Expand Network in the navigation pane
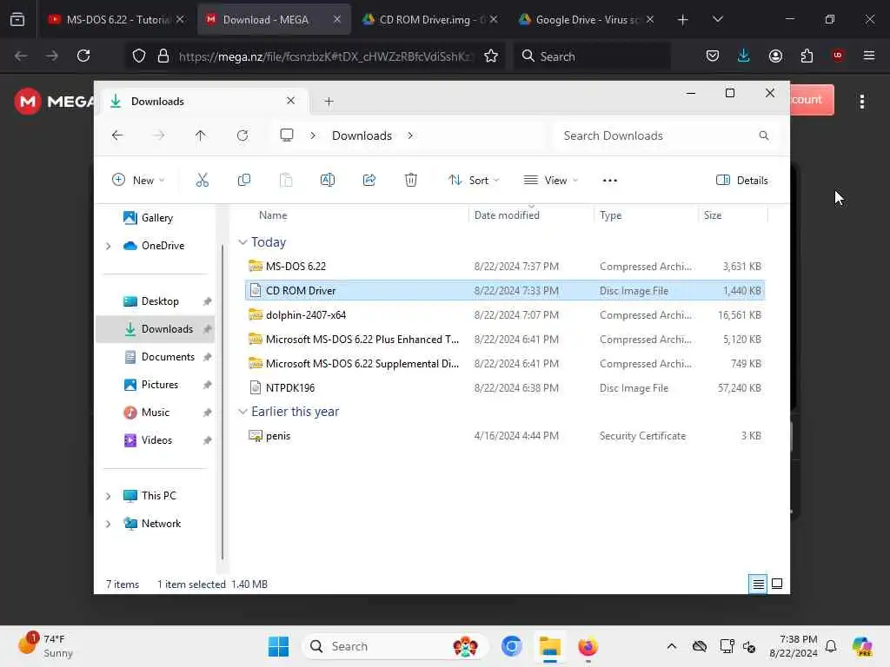The height and width of the screenshot is (667, 890). pyautogui.click(x=108, y=524)
